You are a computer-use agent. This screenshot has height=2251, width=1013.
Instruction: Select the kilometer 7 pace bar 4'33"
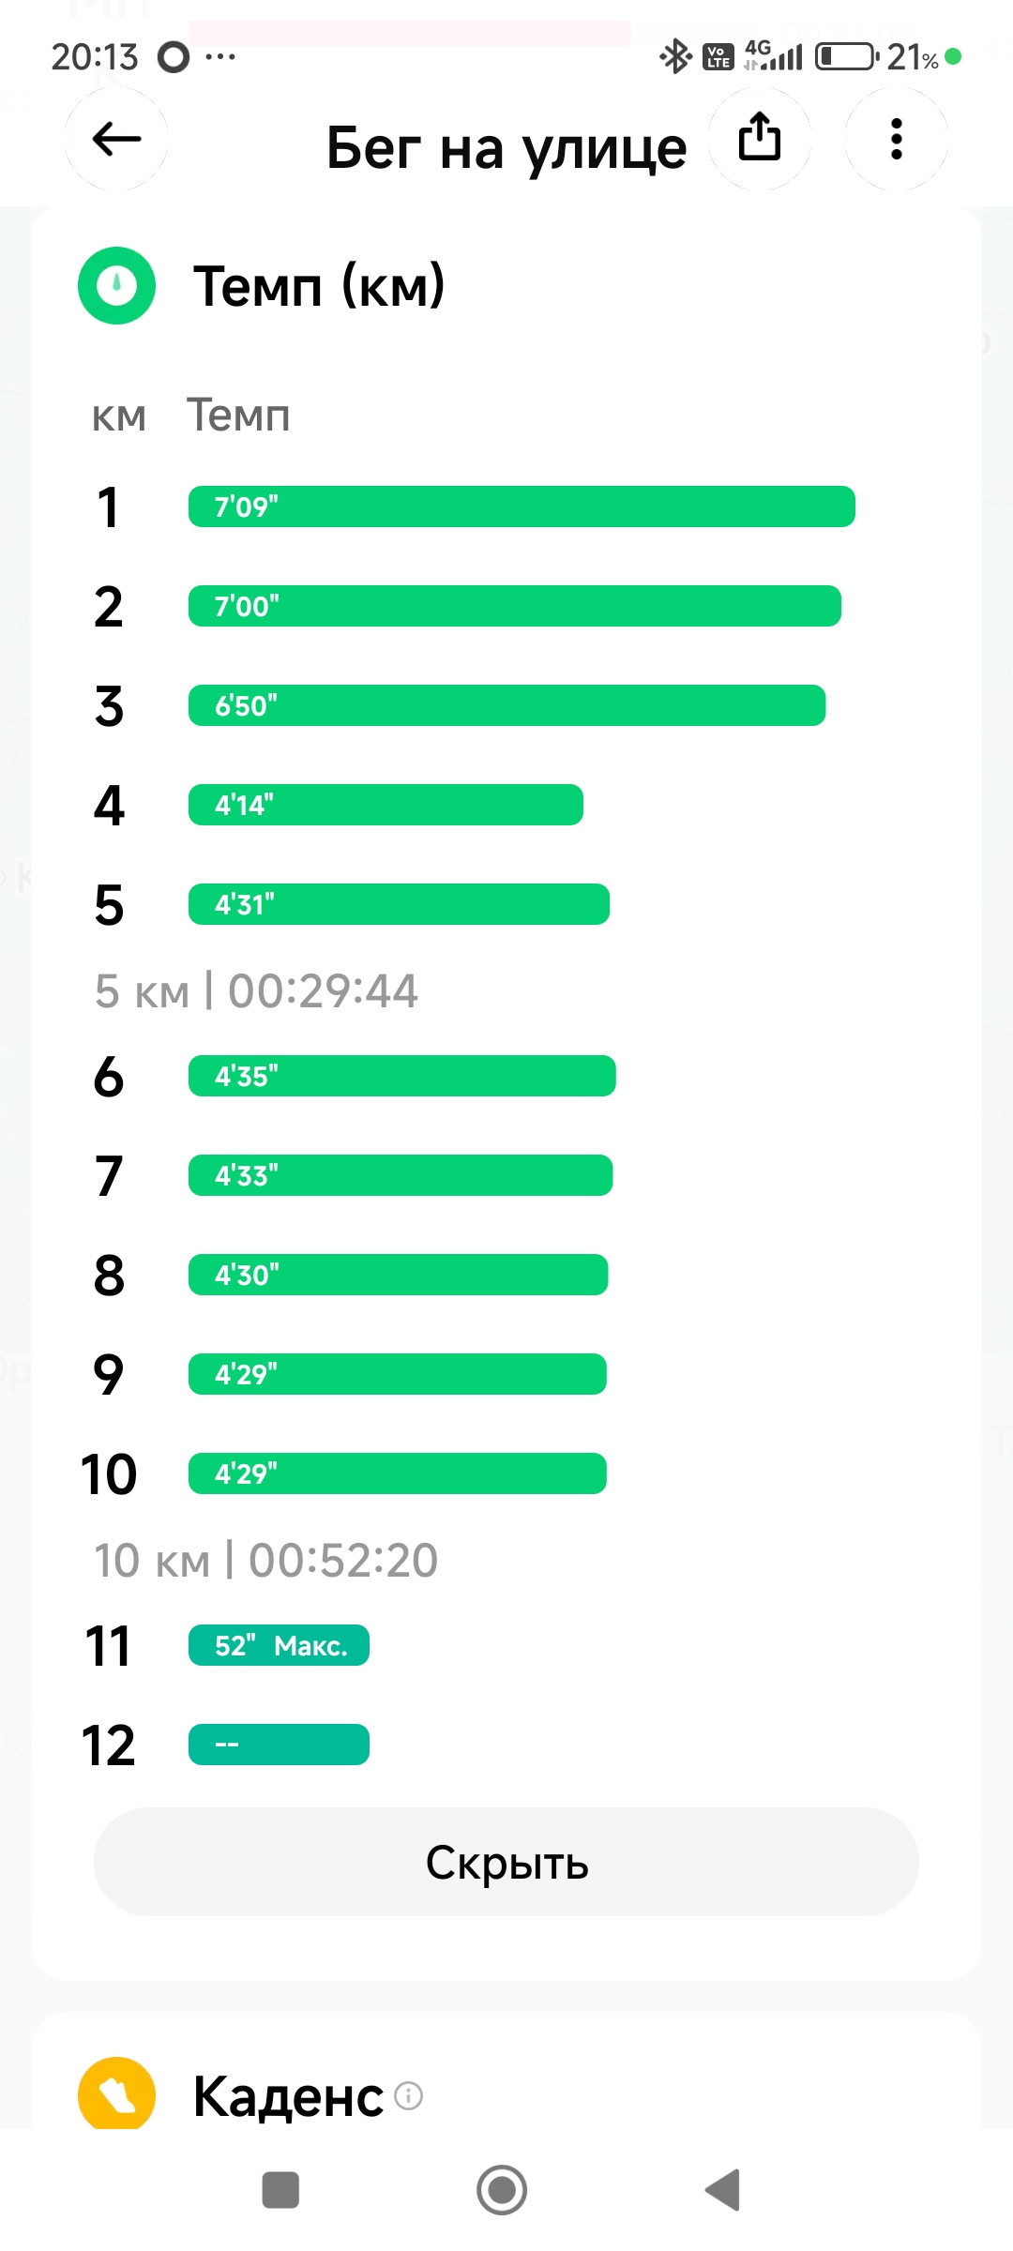click(x=401, y=1175)
